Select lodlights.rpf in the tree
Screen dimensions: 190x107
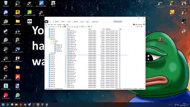[x=58, y=45]
